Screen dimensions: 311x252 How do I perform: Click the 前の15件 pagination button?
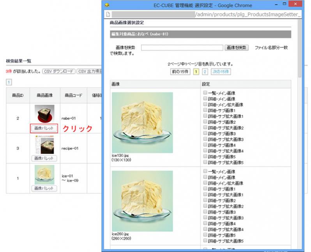(180, 72)
